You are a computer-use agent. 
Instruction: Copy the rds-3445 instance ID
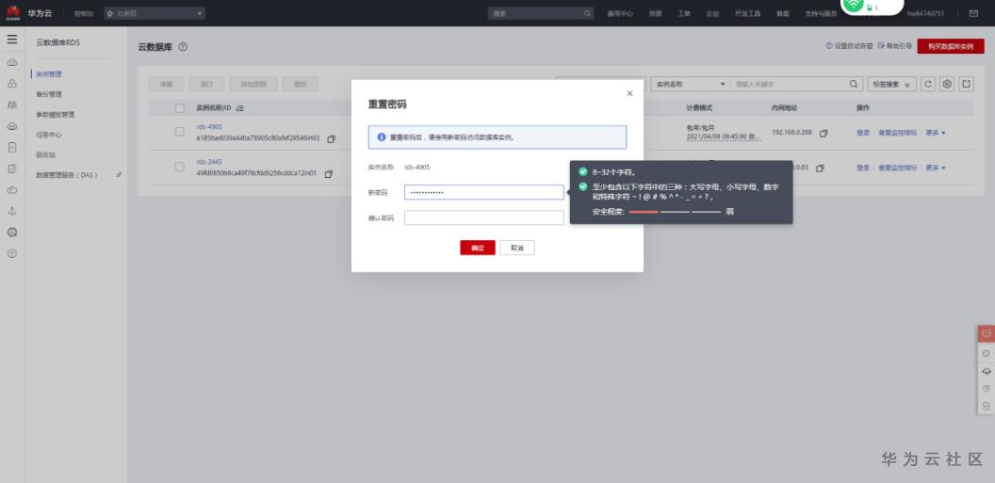pyautogui.click(x=328, y=173)
